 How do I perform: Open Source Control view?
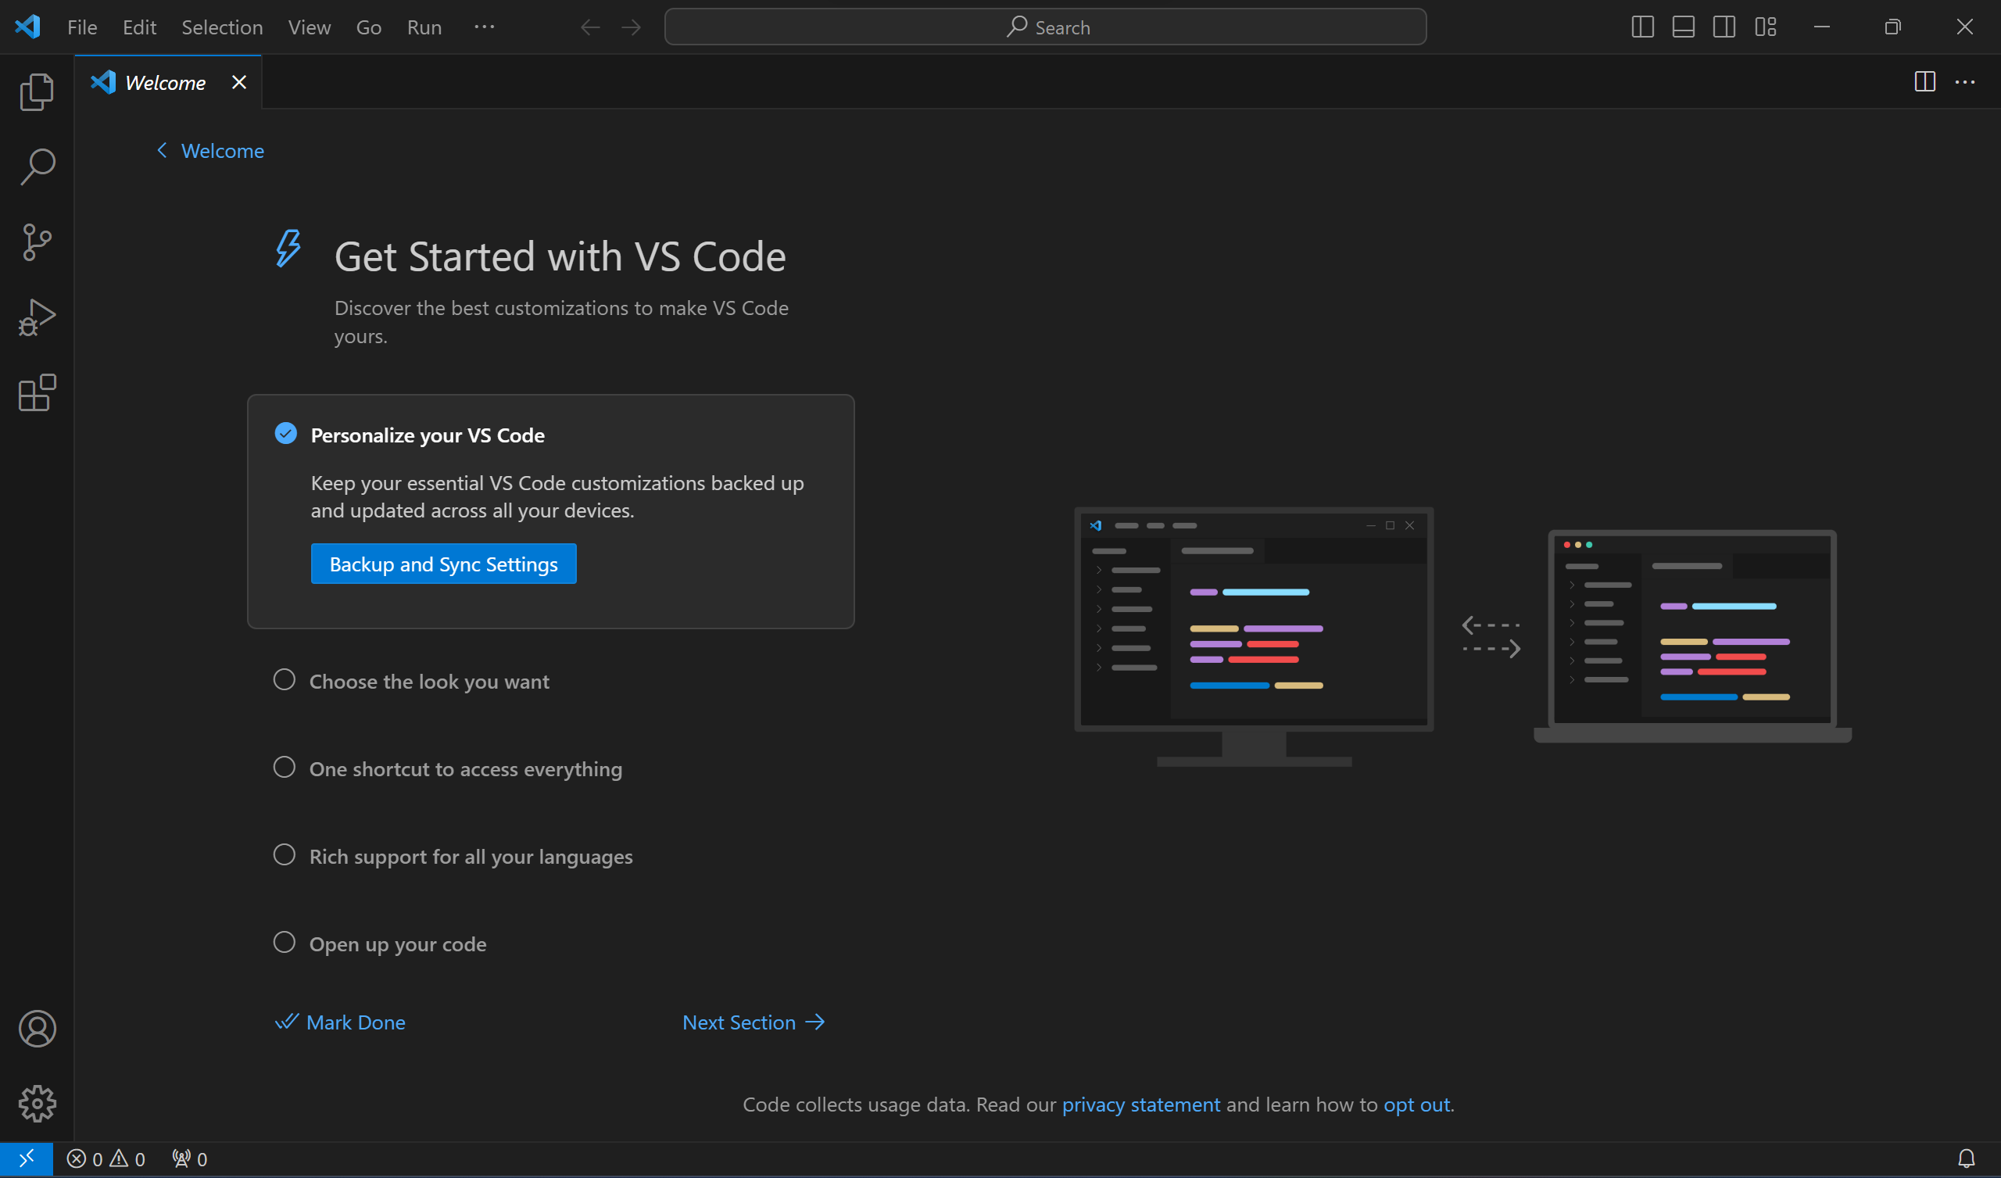(37, 242)
